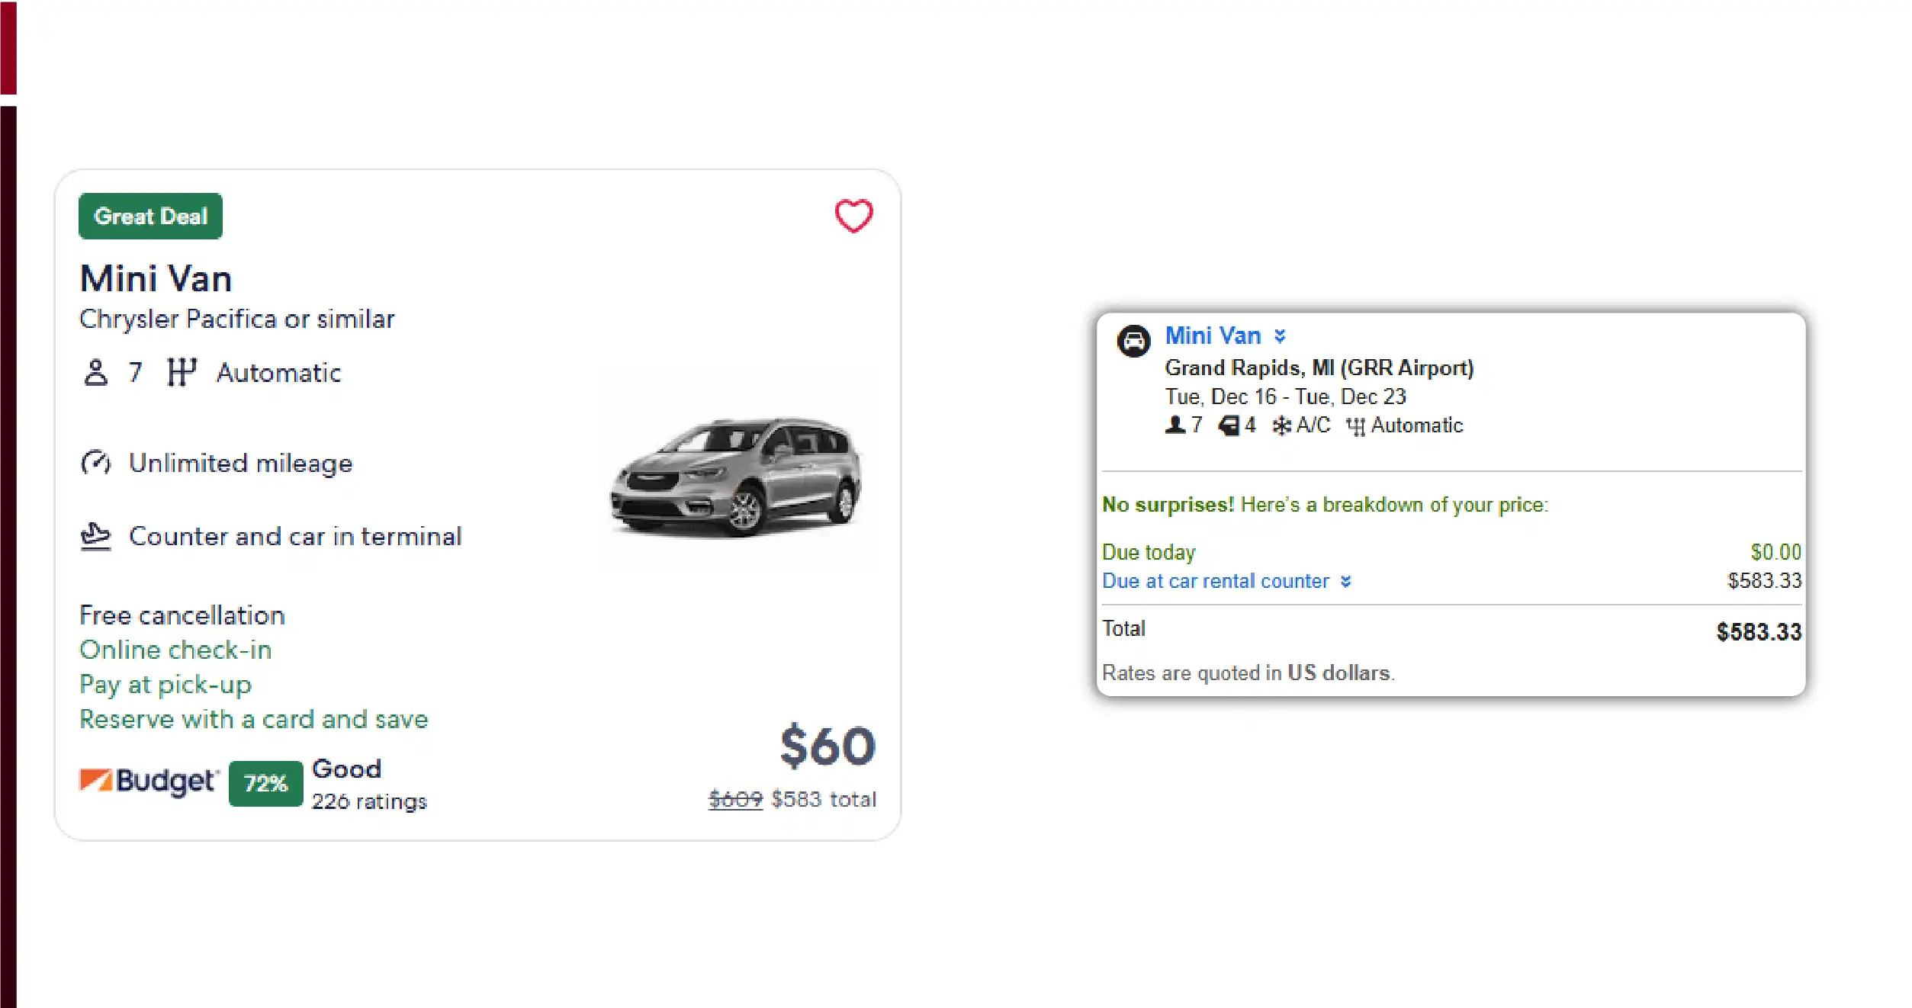Click the 72% rating badge

(265, 782)
